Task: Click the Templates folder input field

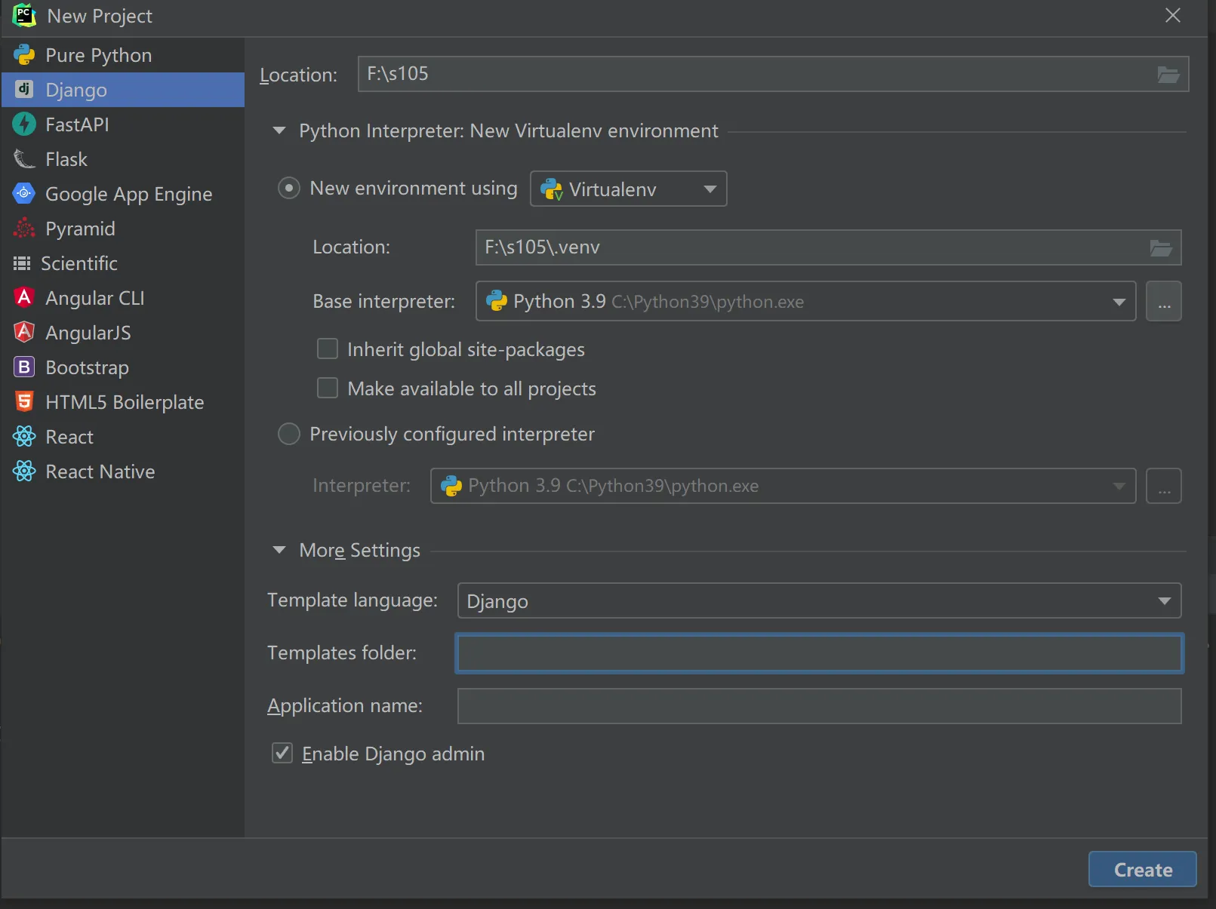Action: point(820,653)
